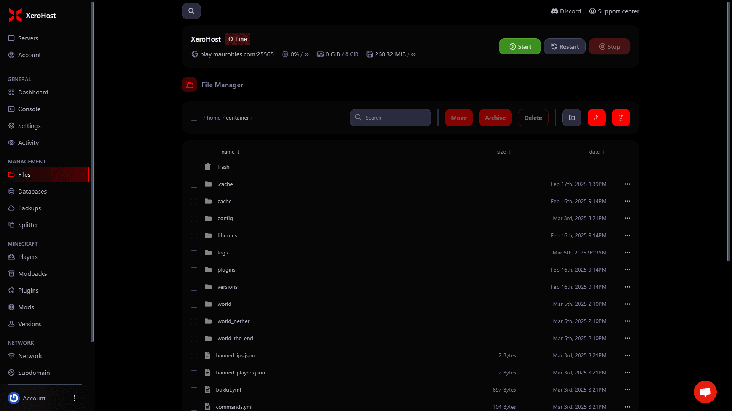
Task: Check the .cache folder checkbox
Action: (194, 184)
